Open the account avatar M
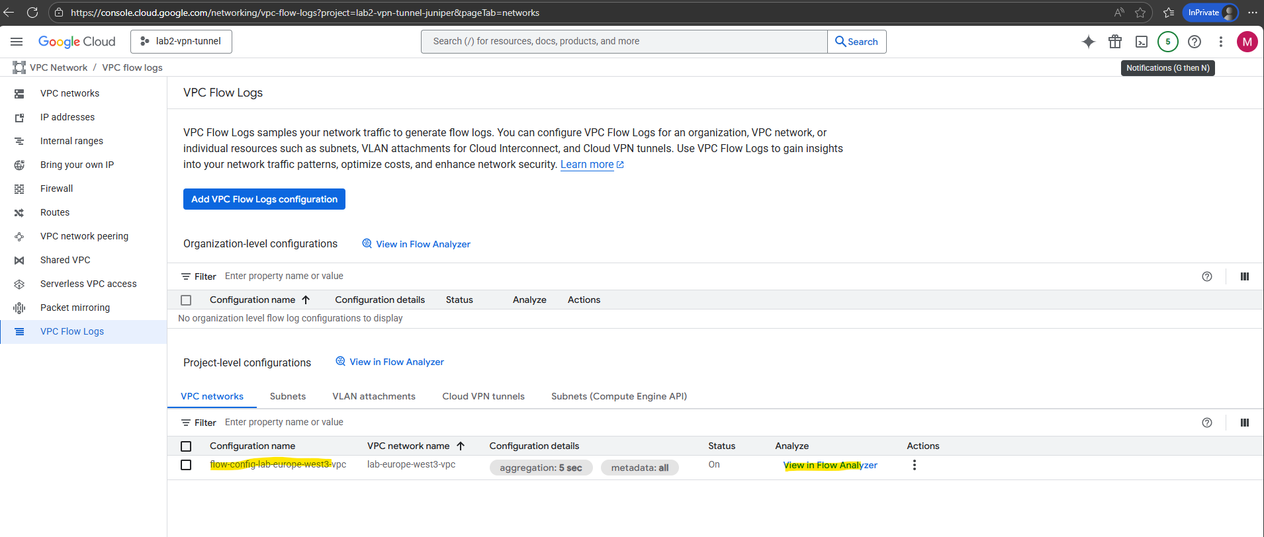 1247,42
